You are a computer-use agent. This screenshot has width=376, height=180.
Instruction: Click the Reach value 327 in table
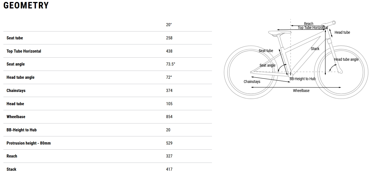pyautogui.click(x=169, y=156)
